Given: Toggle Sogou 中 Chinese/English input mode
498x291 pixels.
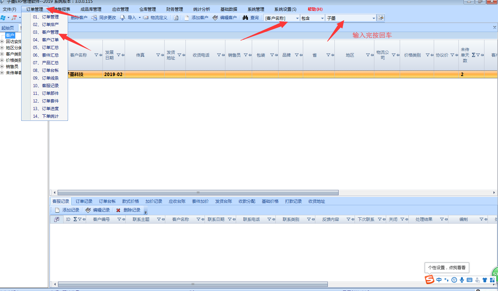Looking at the screenshot, I should [x=439, y=280].
